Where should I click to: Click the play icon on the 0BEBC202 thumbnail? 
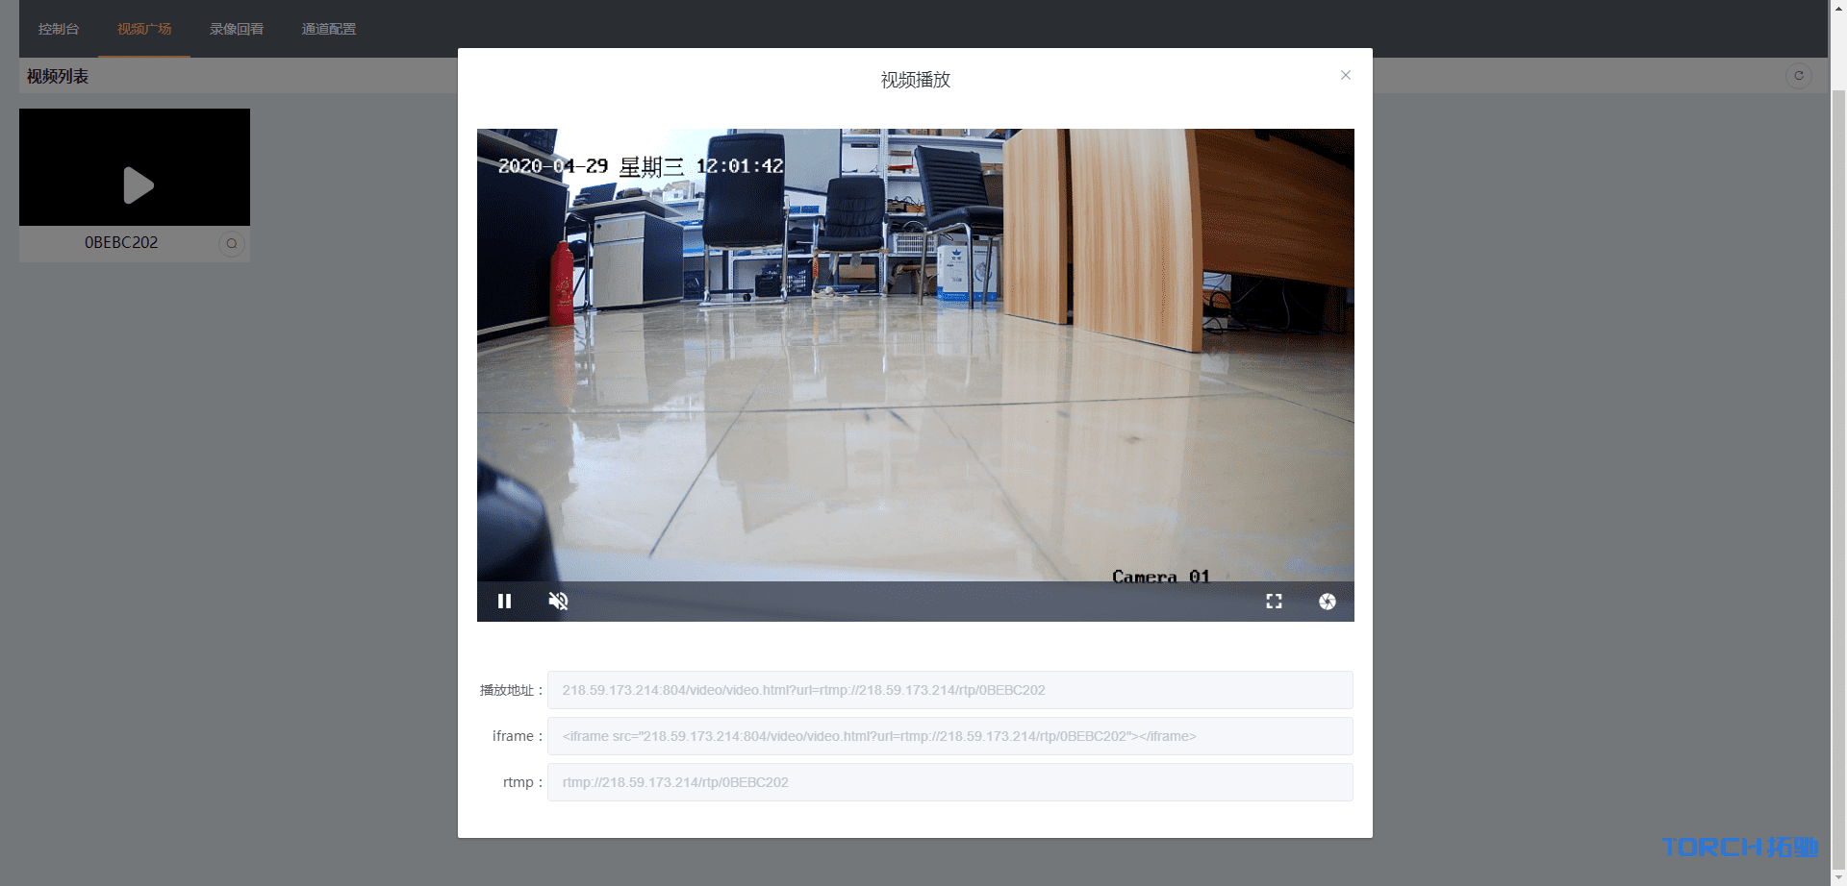tap(139, 185)
